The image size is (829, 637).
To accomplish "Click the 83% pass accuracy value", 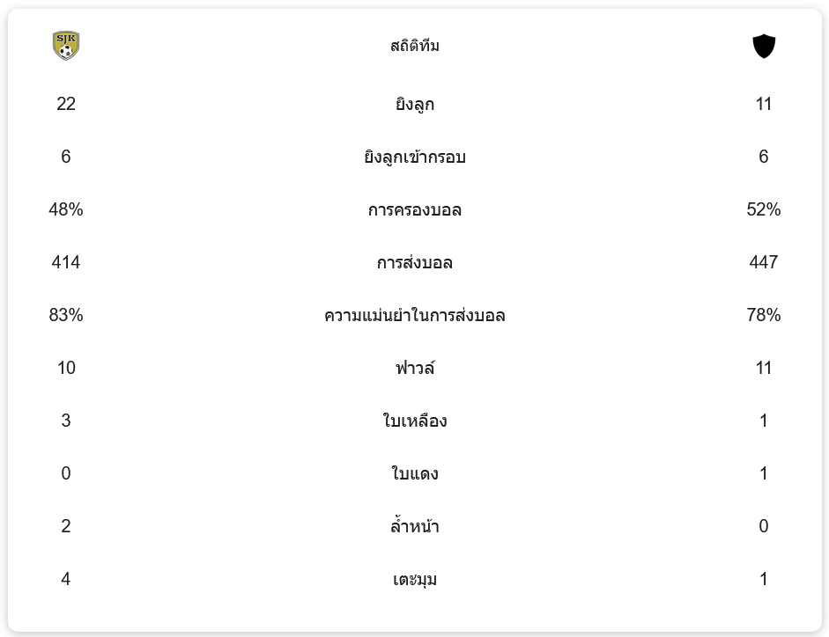I will coord(65,315).
